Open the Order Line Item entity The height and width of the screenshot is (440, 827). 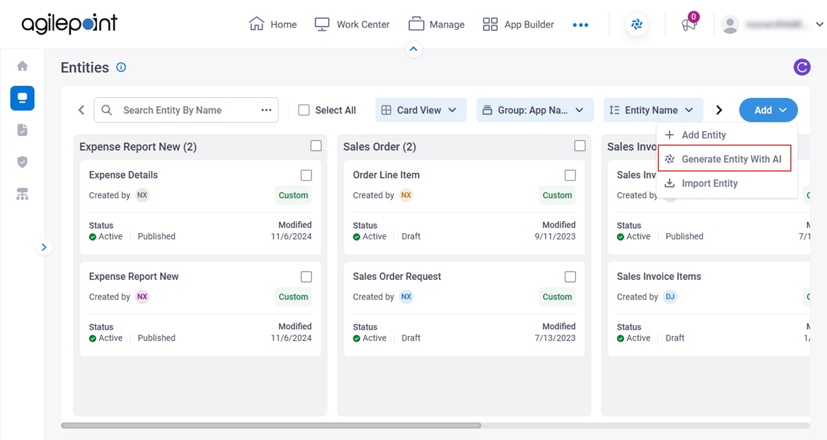pos(386,175)
